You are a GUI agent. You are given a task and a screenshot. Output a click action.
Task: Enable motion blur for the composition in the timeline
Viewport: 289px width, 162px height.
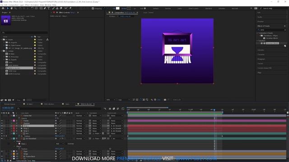[118, 109]
